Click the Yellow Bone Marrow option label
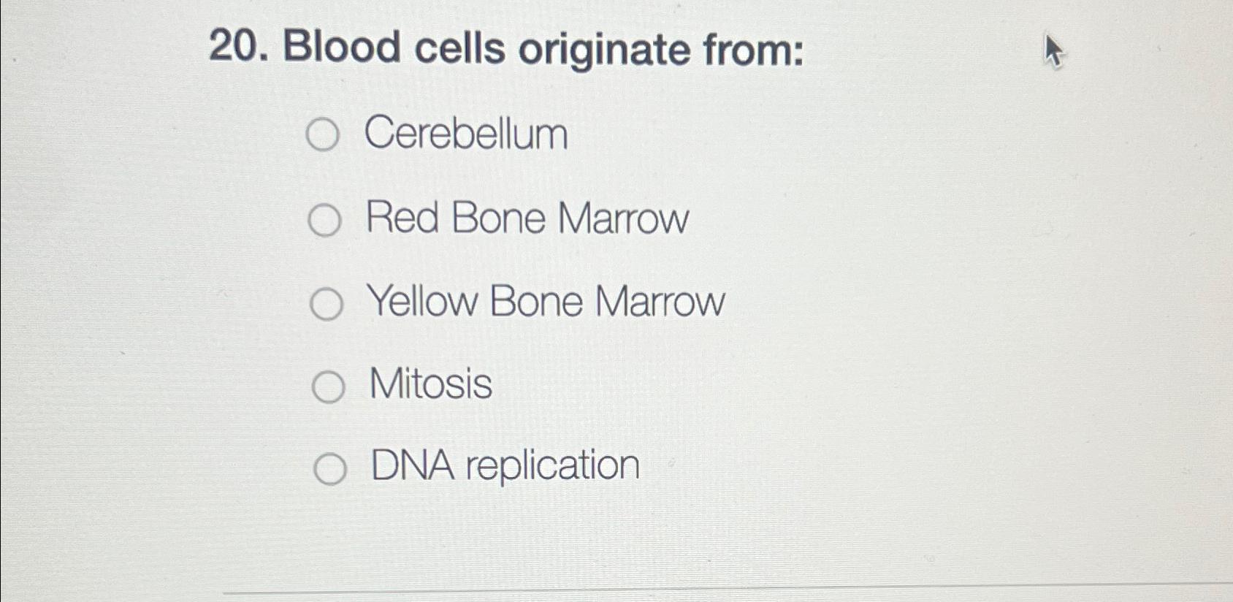Screen dimensions: 1233x602 [x=546, y=302]
